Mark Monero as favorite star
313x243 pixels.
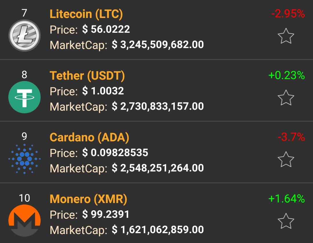point(286,221)
